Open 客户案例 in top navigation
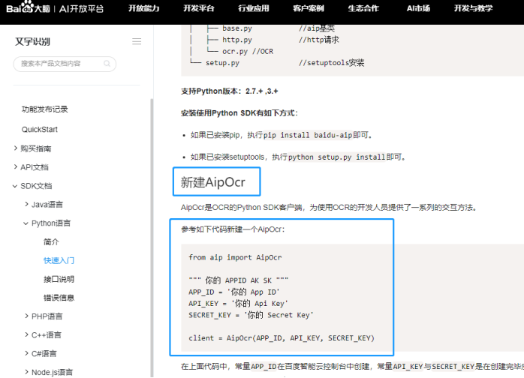The height and width of the screenshot is (378, 524). click(308, 9)
